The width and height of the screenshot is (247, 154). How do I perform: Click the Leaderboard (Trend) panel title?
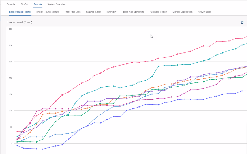20,22
